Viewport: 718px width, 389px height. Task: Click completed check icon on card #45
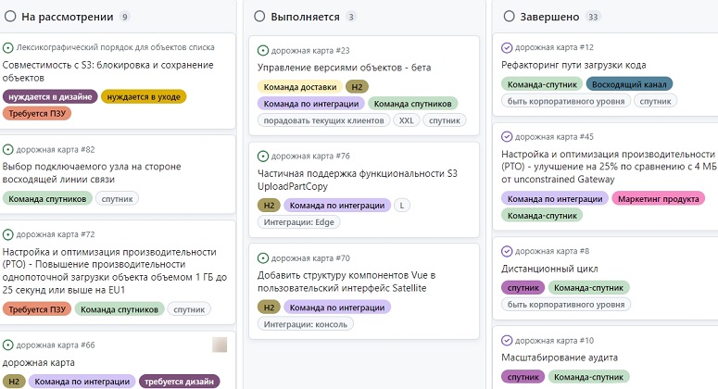pyautogui.click(x=507, y=137)
